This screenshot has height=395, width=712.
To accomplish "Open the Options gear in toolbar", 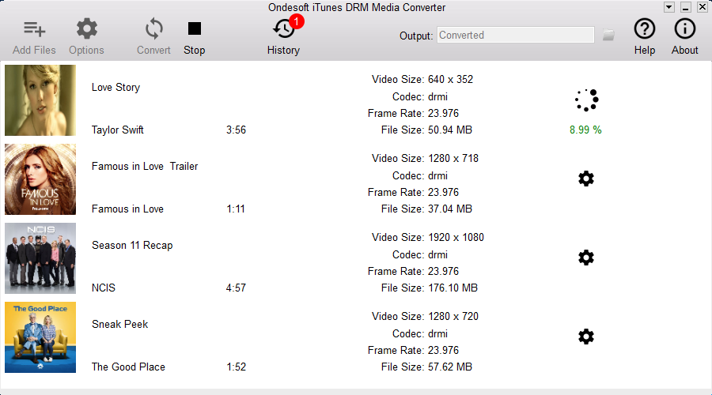I will pos(86,30).
